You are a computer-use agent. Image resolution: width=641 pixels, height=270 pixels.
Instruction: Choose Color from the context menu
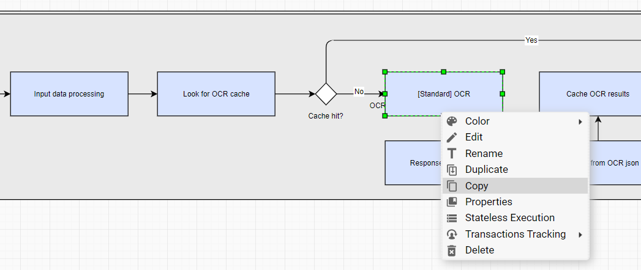pyautogui.click(x=515, y=122)
